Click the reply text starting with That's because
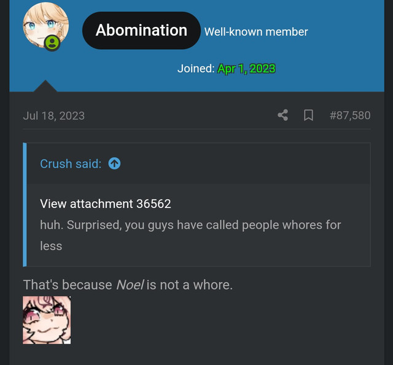The width and height of the screenshot is (393, 365). click(128, 285)
